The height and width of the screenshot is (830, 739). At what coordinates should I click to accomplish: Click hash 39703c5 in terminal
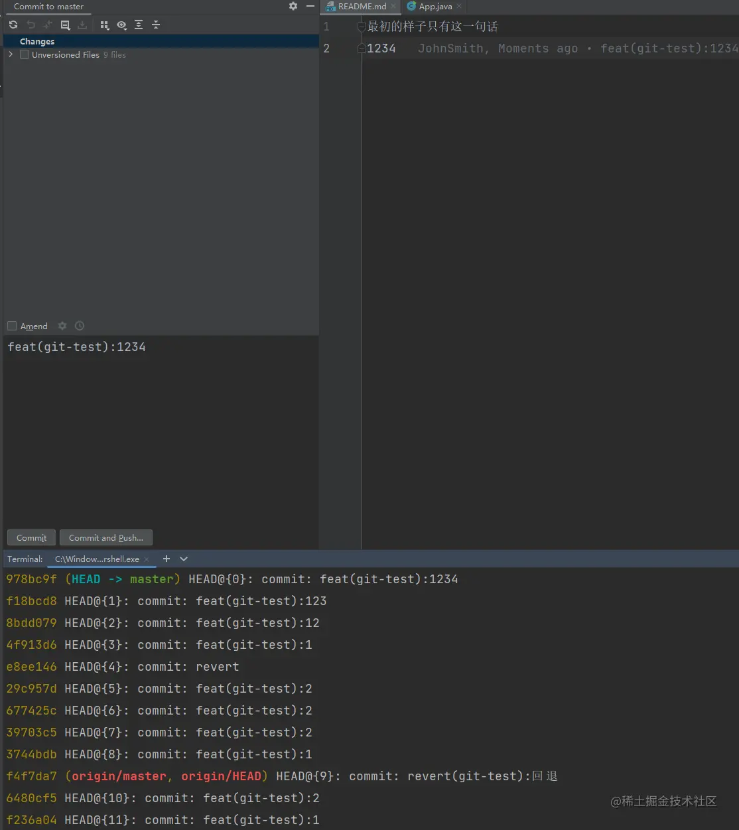(32, 732)
